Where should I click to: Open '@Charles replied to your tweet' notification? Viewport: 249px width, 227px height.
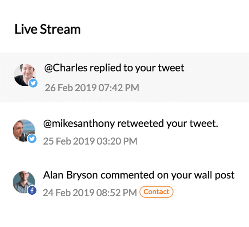click(x=114, y=68)
